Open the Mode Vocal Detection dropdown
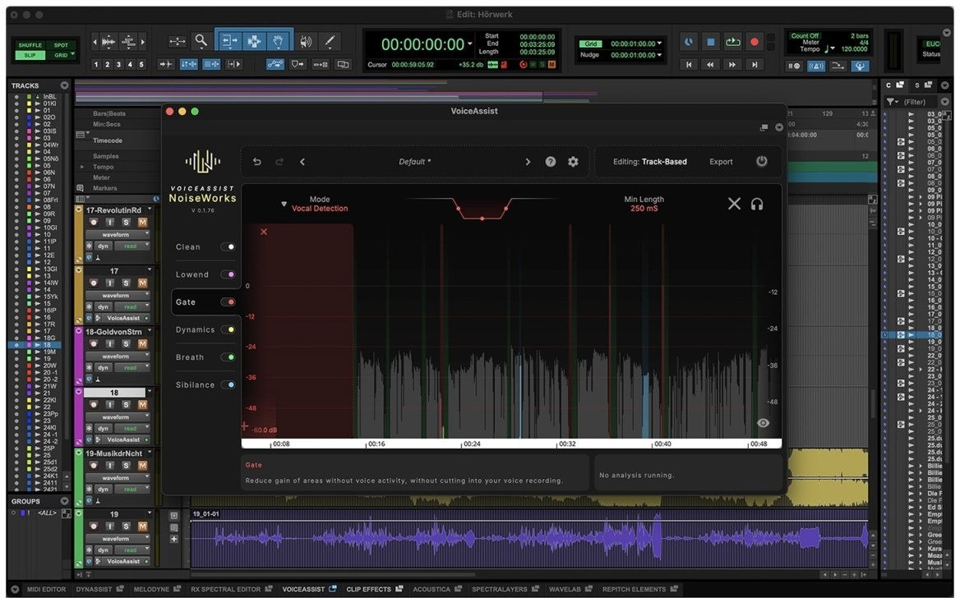The height and width of the screenshot is (598, 960). (x=284, y=203)
